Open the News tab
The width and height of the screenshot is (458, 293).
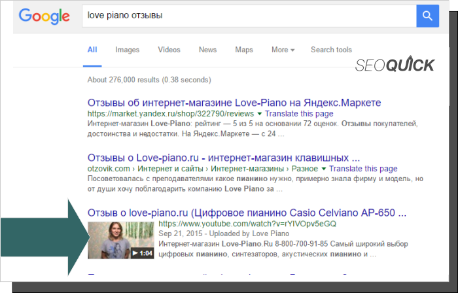click(x=207, y=50)
